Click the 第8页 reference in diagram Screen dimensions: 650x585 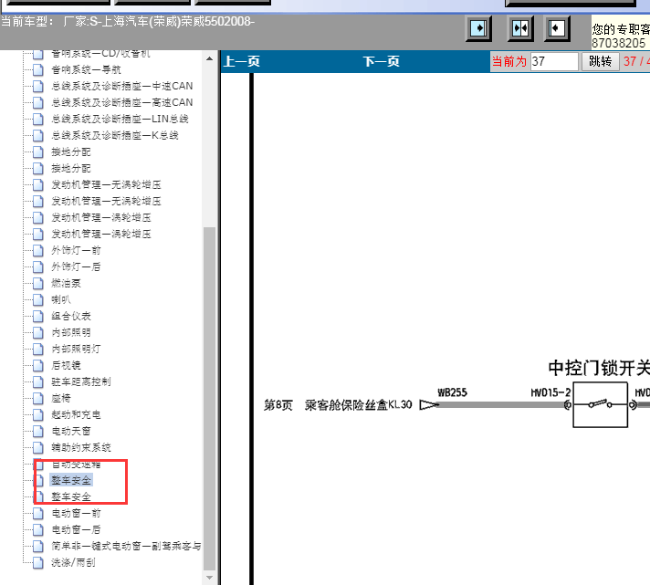[278, 405]
